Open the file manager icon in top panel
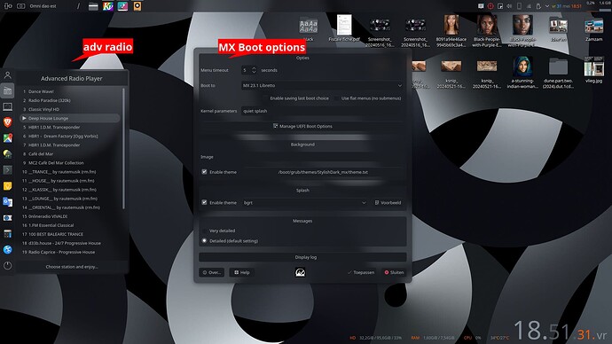The height and width of the screenshot is (344, 612). pyautogui.click(x=93, y=6)
